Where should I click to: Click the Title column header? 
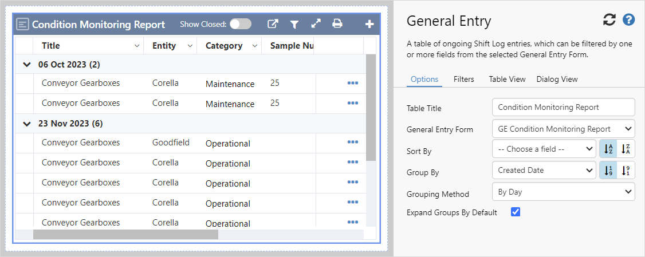pos(51,46)
